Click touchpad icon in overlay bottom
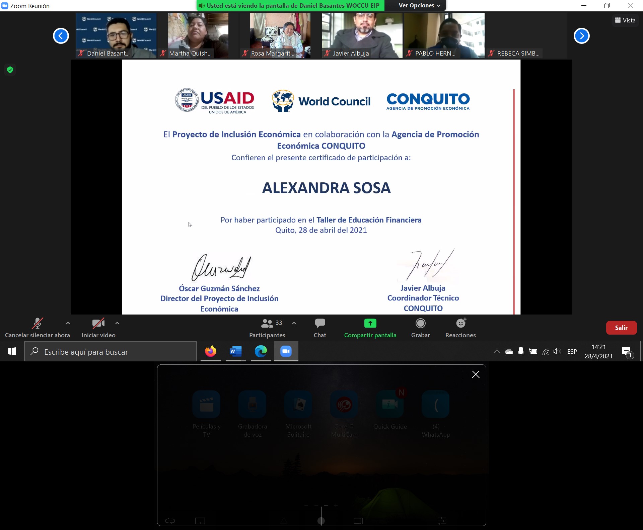 click(200, 521)
